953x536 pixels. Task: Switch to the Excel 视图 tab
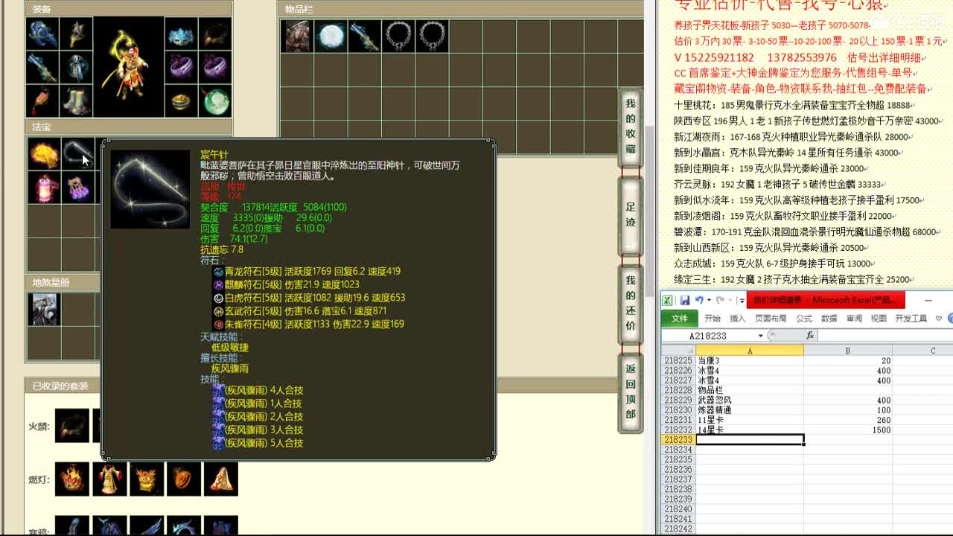[x=879, y=318]
